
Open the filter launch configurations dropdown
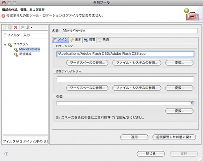pos(29,28)
